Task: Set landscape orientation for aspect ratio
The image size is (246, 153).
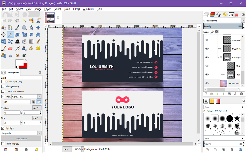Action: (x=39, y=102)
